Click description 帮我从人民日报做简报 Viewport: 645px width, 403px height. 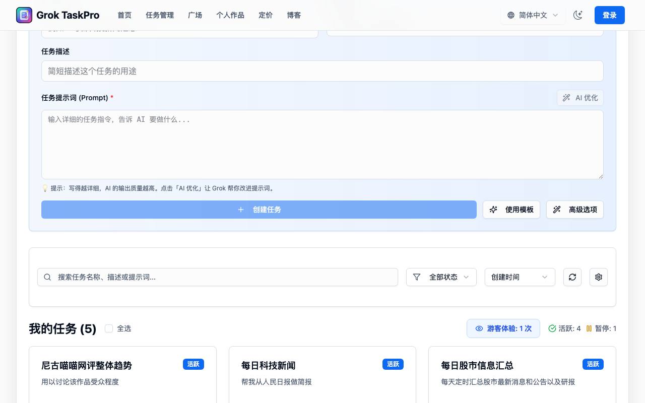tap(277, 382)
